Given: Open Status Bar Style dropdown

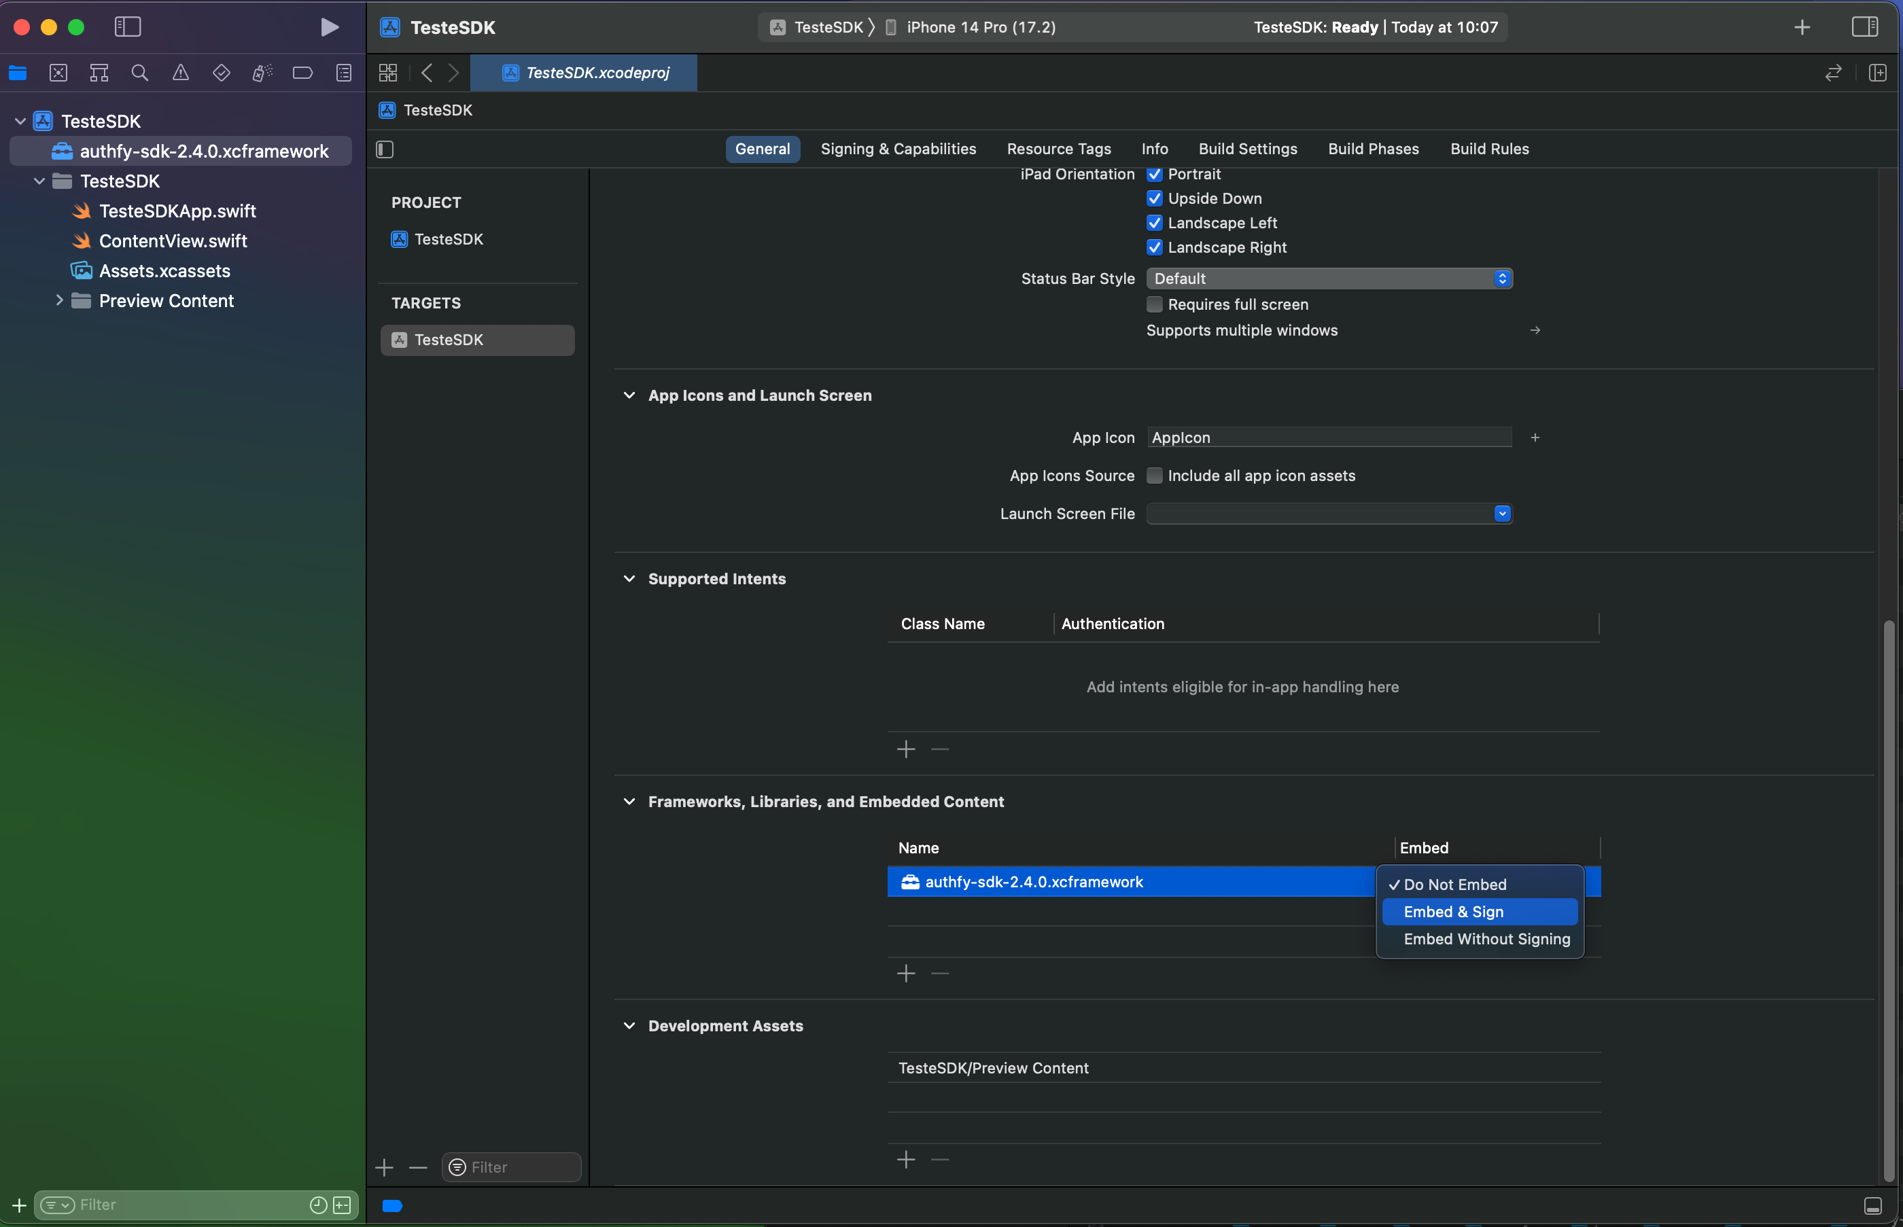Looking at the screenshot, I should tap(1329, 279).
